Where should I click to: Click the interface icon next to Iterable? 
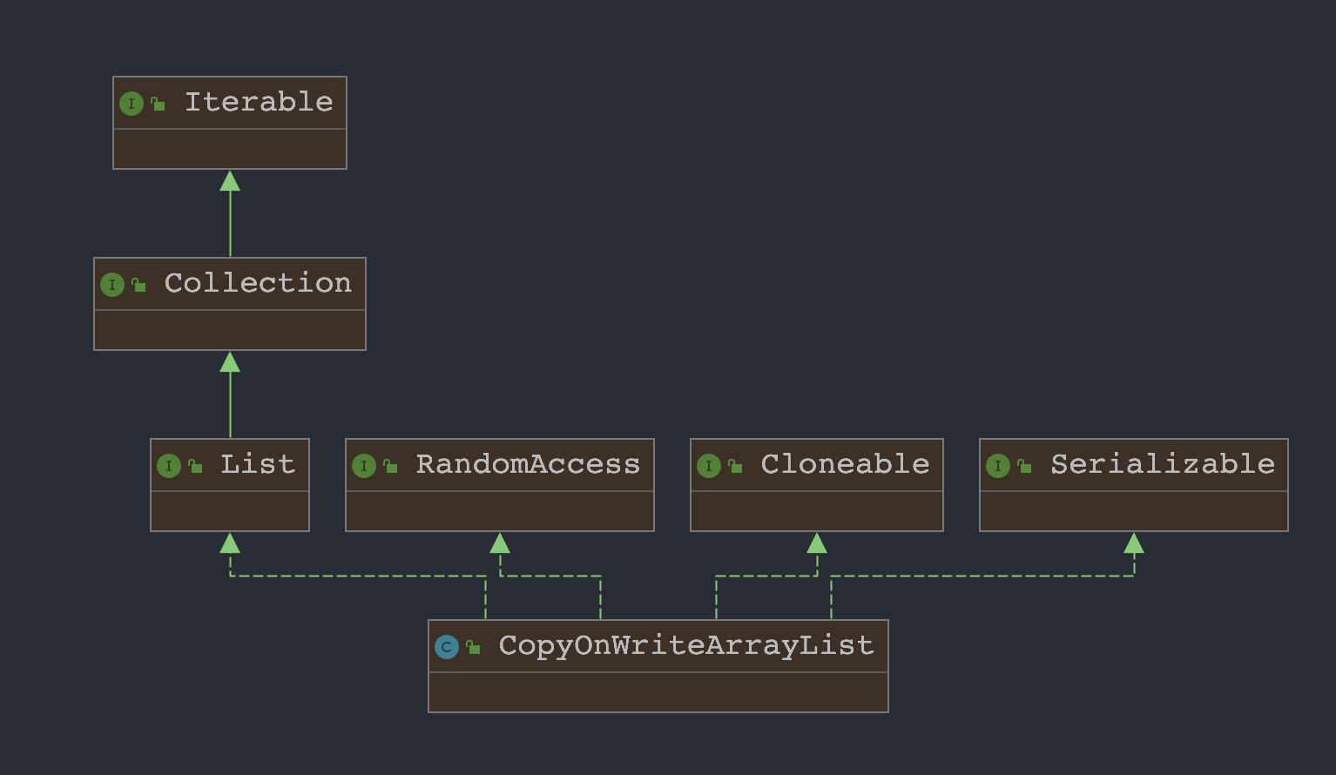click(x=132, y=104)
